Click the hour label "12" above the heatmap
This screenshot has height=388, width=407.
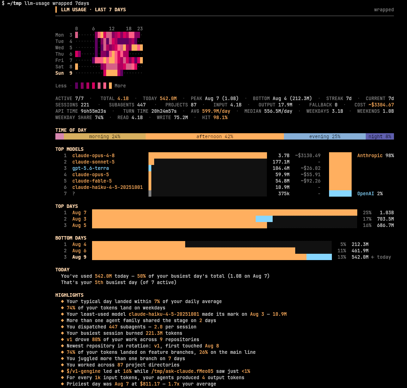111,29
